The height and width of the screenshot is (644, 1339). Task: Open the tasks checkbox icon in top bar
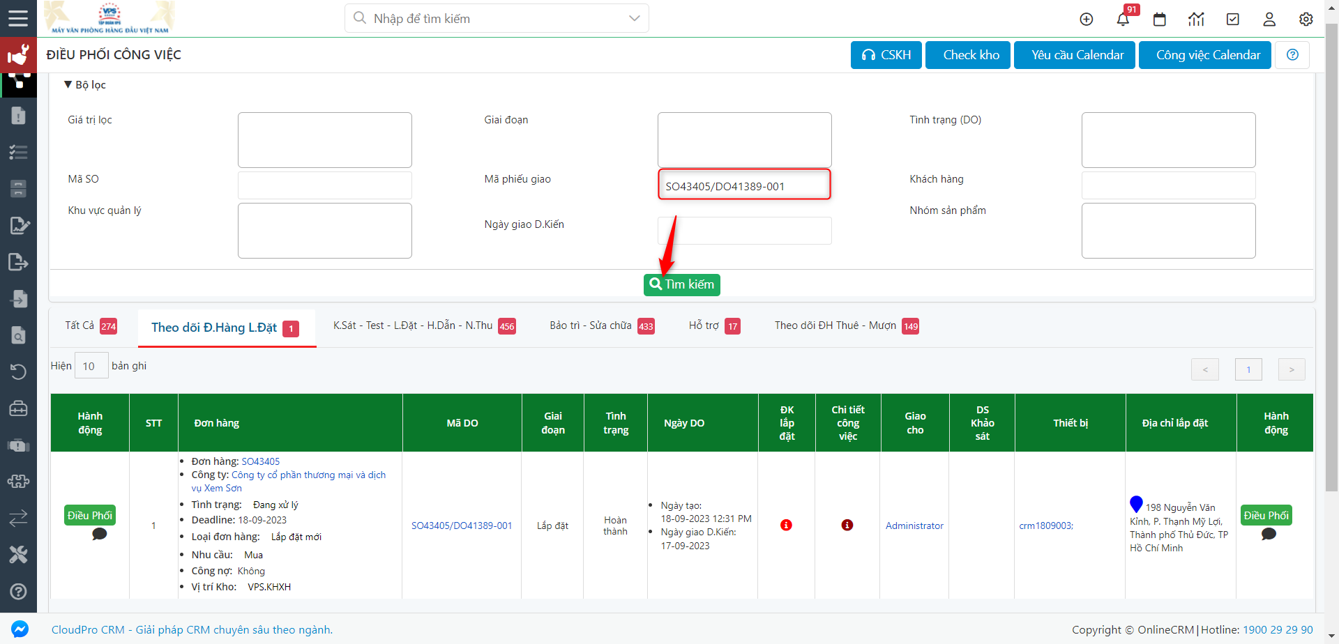coord(1233,20)
